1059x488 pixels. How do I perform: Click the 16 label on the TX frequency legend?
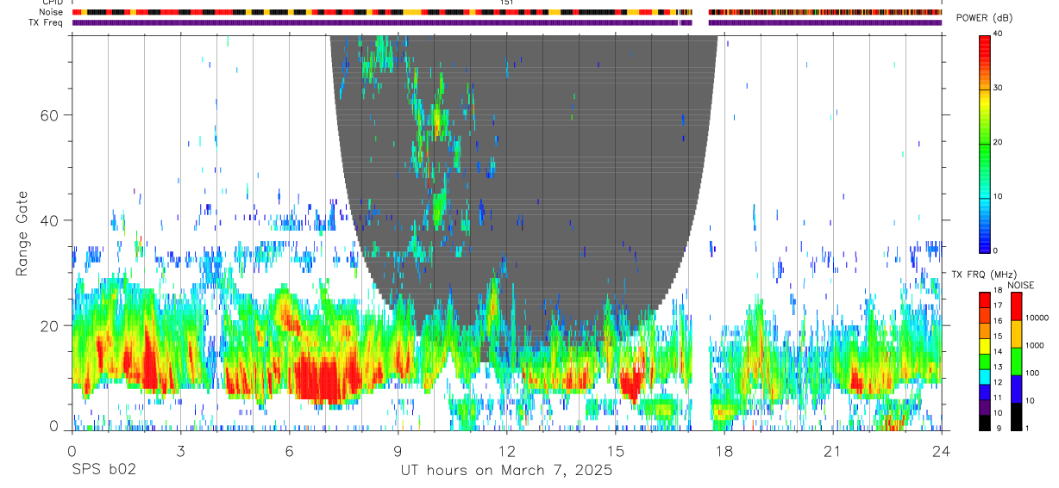coord(998,321)
